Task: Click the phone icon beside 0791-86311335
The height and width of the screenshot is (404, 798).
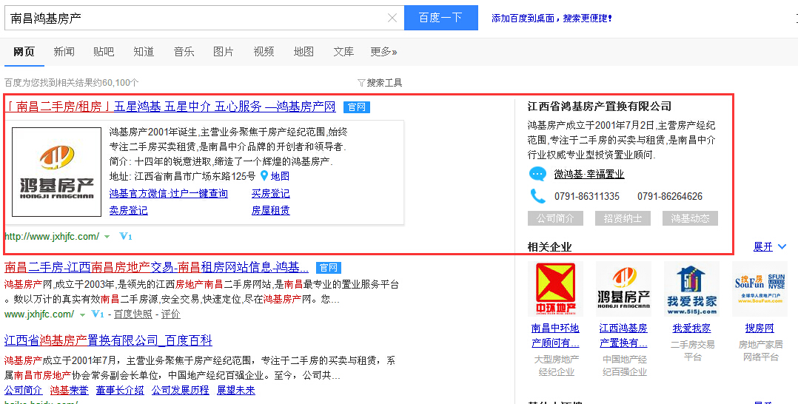Action: coord(537,196)
